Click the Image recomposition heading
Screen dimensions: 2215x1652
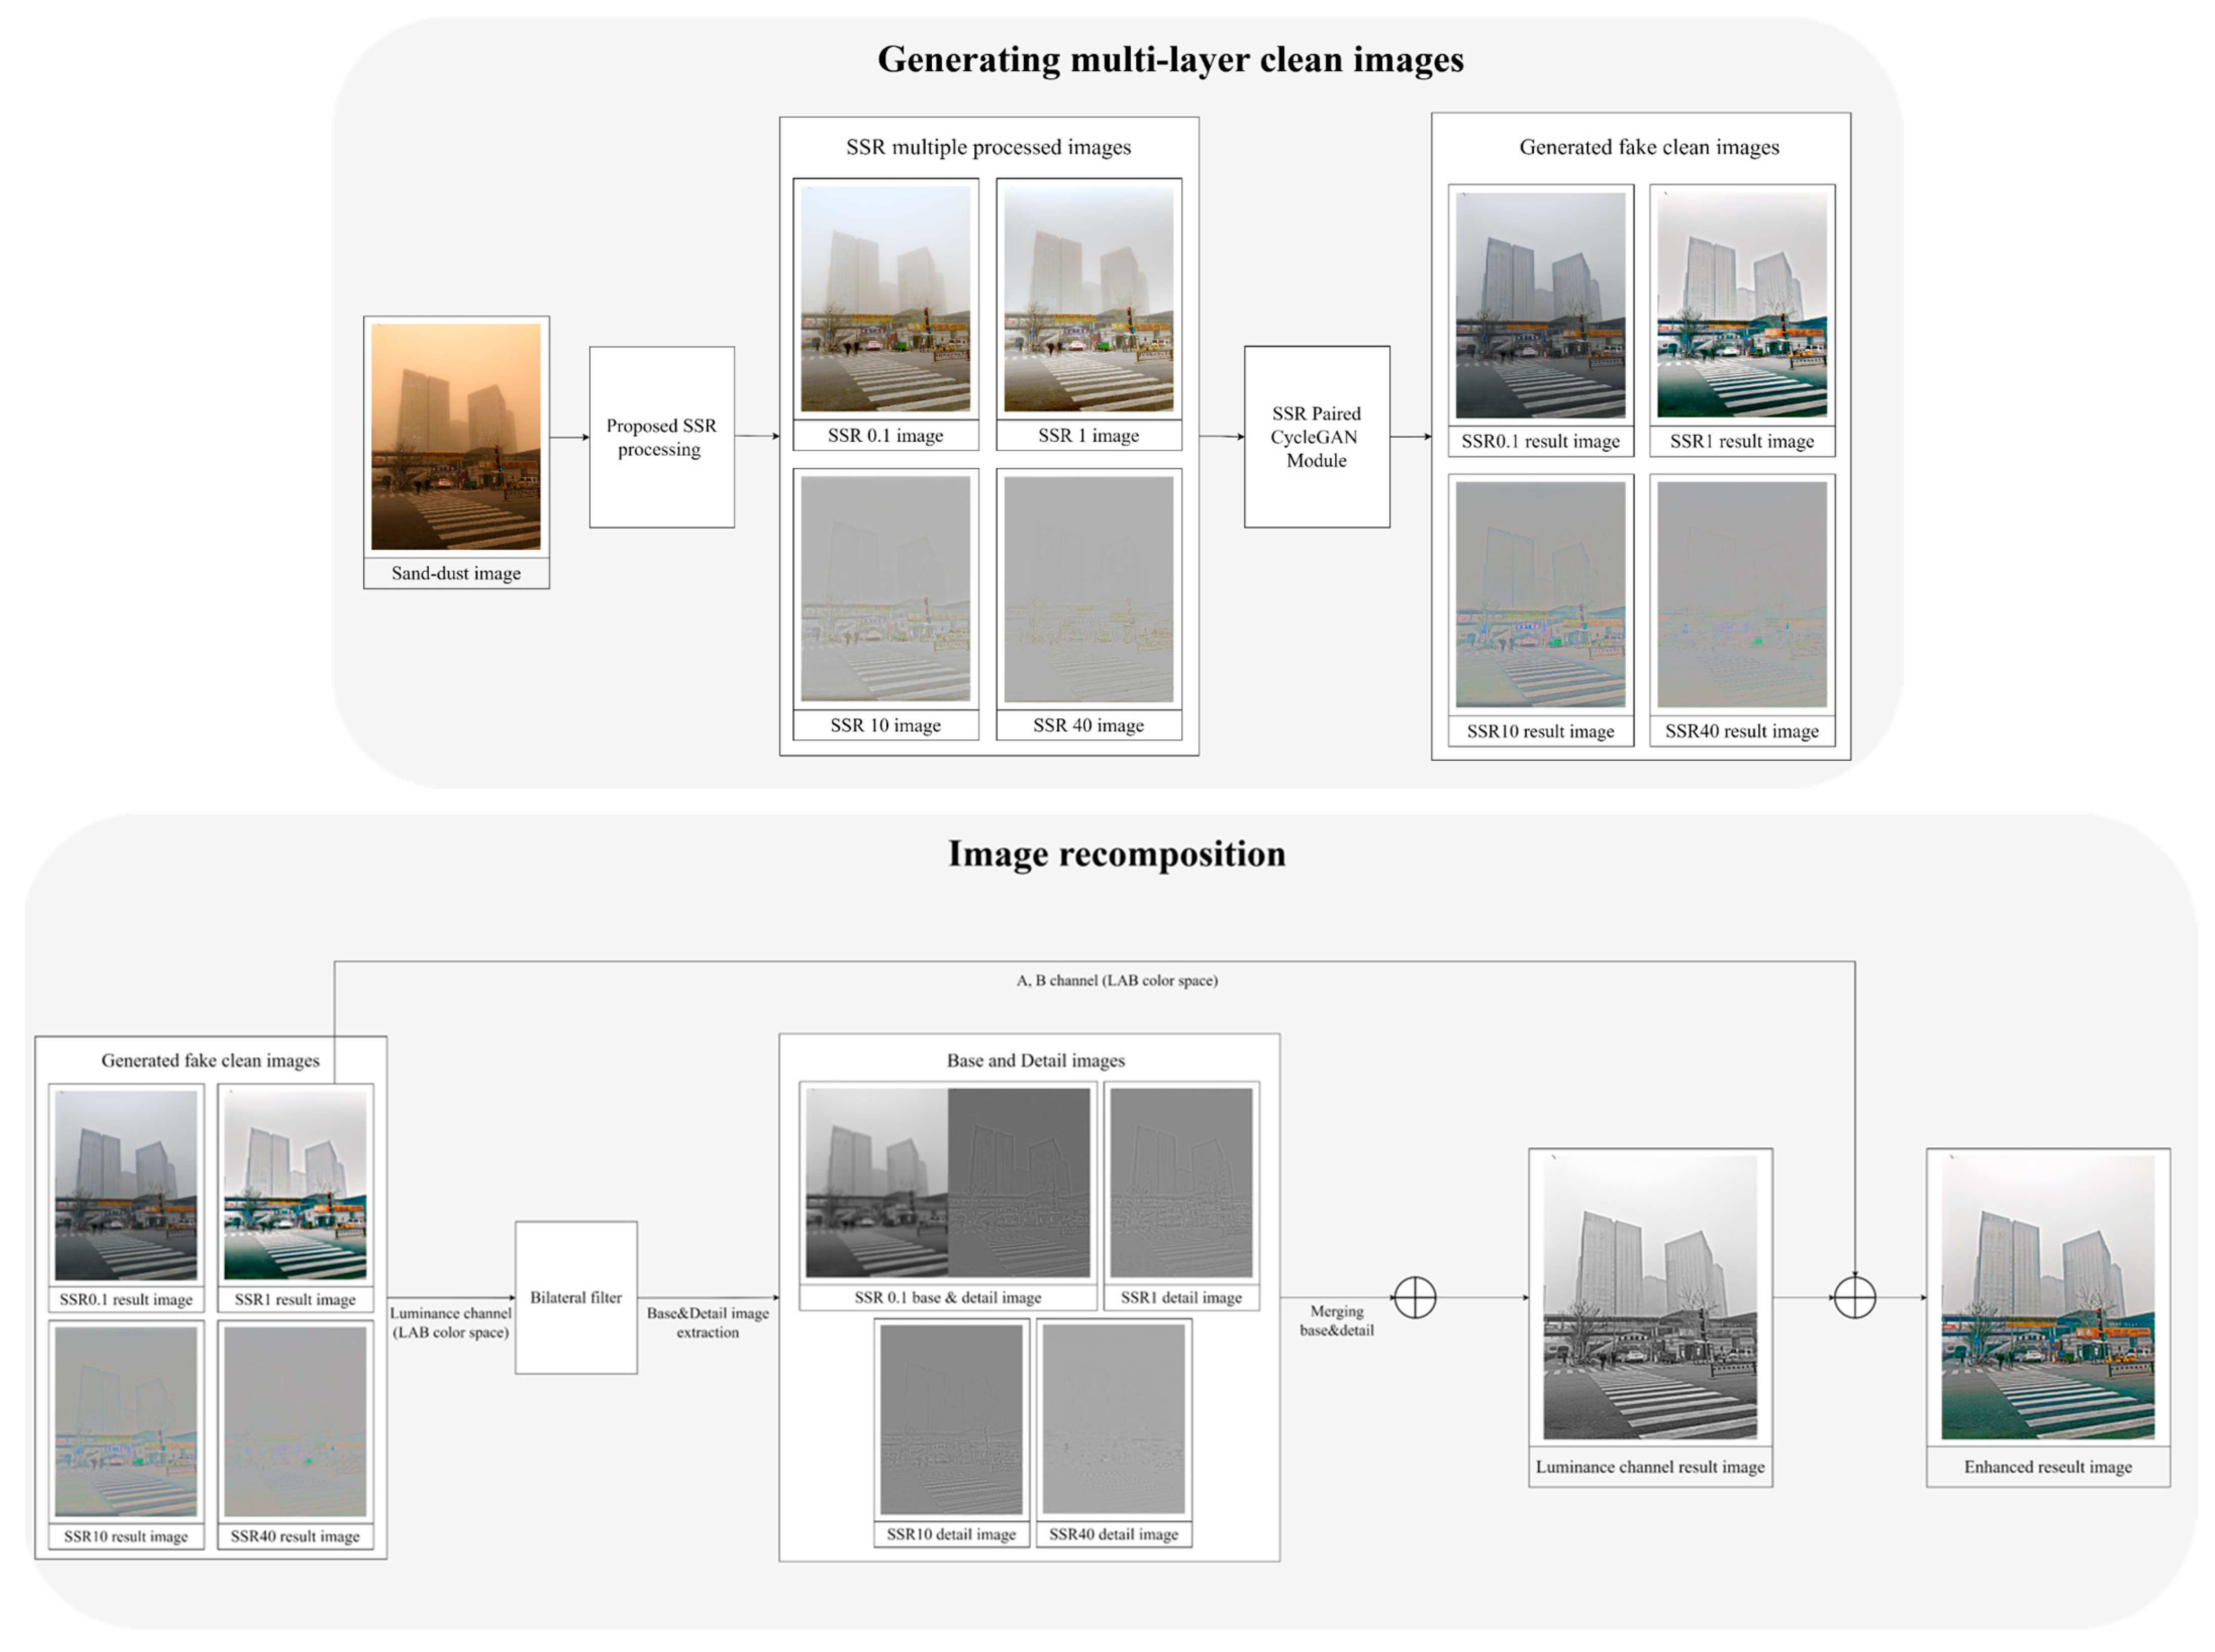point(1117,854)
